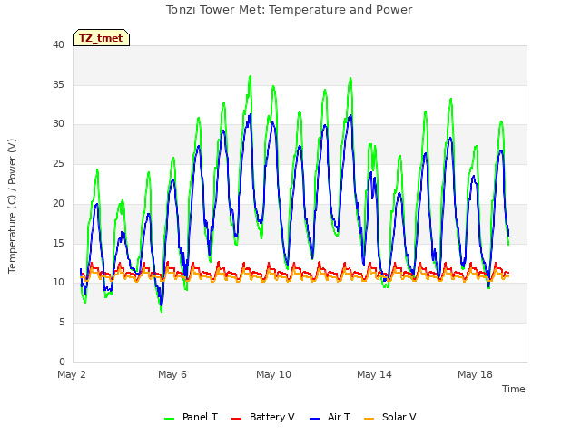The width and height of the screenshot is (581, 435).
Task: Click the 'May 6' x-axis tick label
Action: (x=172, y=374)
